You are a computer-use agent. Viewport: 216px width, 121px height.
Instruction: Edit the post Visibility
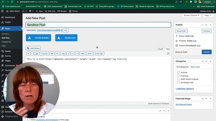[195, 41]
